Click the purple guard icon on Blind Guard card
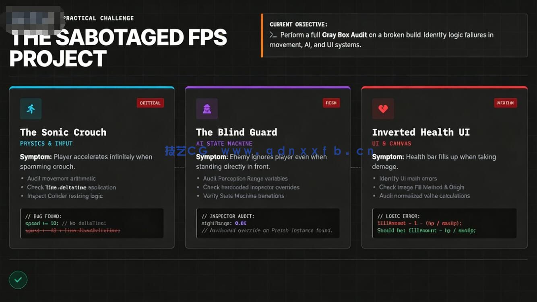 207,109
